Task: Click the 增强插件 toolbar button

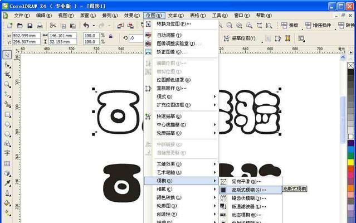Action: [318, 25]
